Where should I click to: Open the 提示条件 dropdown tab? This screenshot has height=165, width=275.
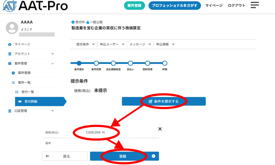coord(86,44)
